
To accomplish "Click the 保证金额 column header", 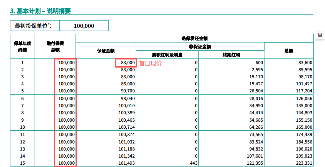I will (106, 51).
